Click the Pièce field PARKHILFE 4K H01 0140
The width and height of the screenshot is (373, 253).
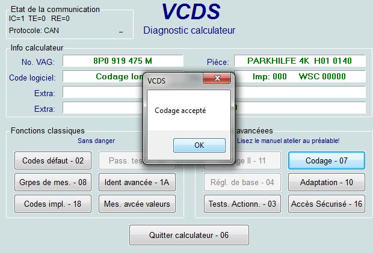[x=300, y=61]
